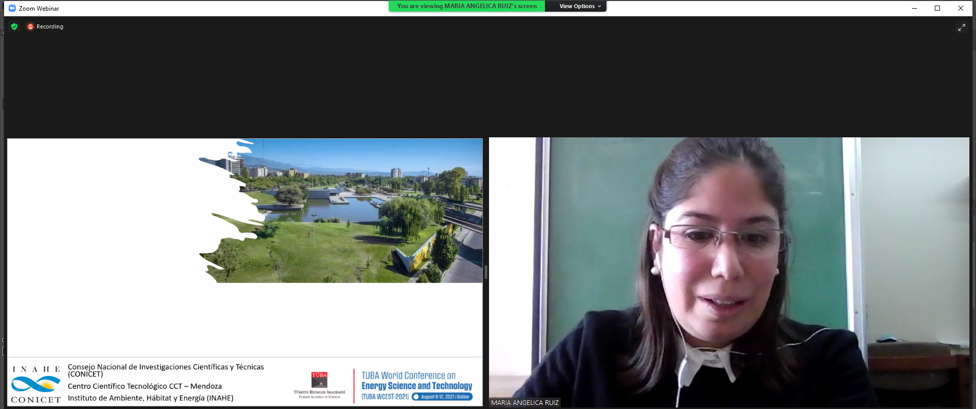Click the Zoom logo in the title bar
The width and height of the screenshot is (976, 409).
(12, 8)
